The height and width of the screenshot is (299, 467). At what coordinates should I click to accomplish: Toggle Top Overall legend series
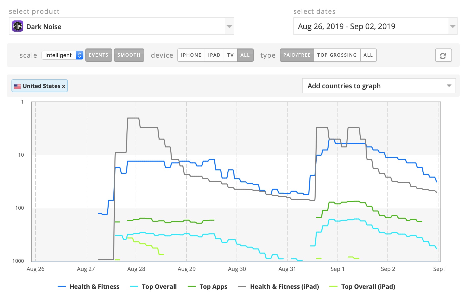click(153, 286)
